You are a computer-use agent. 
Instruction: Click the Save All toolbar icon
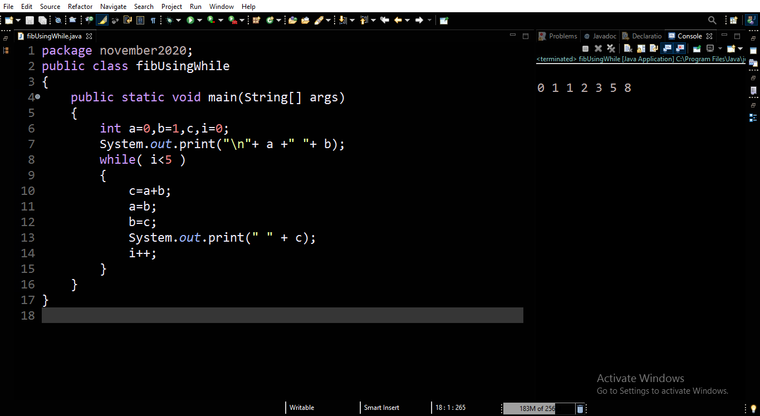pos(43,20)
